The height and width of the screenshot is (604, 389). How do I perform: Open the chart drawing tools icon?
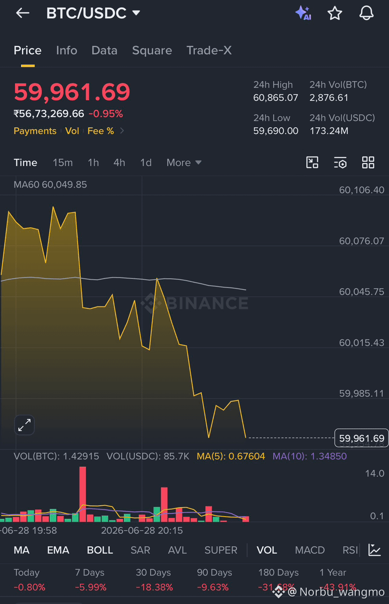tap(312, 163)
